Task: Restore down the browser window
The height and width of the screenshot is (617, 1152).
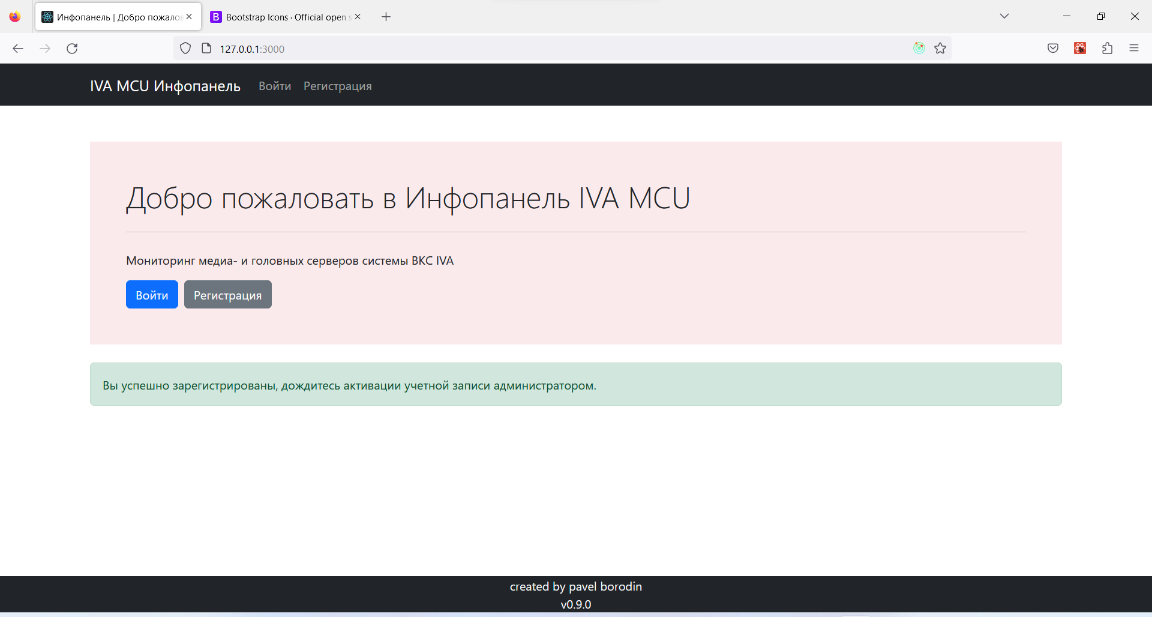Action: [x=1101, y=16]
